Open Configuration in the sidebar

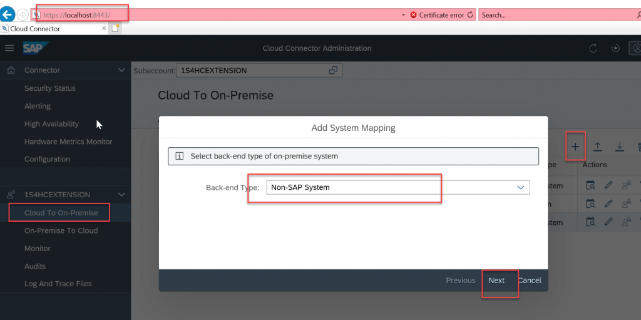point(48,159)
